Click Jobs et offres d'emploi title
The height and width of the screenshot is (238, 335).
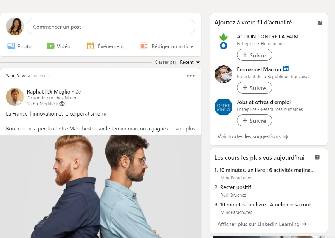(x=264, y=102)
